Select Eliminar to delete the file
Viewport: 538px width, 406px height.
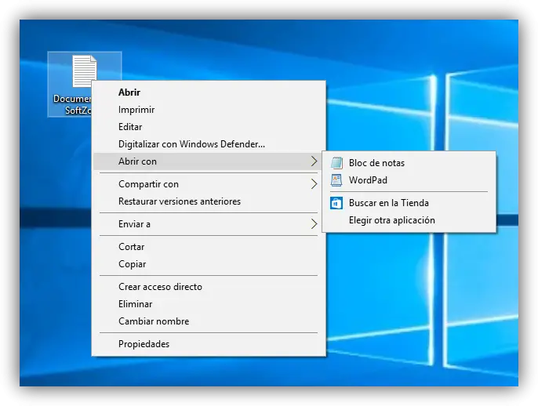209,304
